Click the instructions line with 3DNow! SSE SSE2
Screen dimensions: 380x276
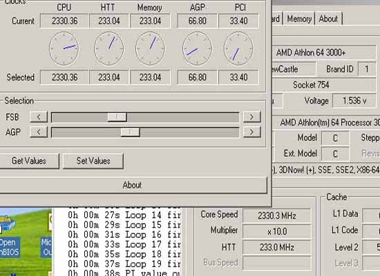click(x=326, y=170)
